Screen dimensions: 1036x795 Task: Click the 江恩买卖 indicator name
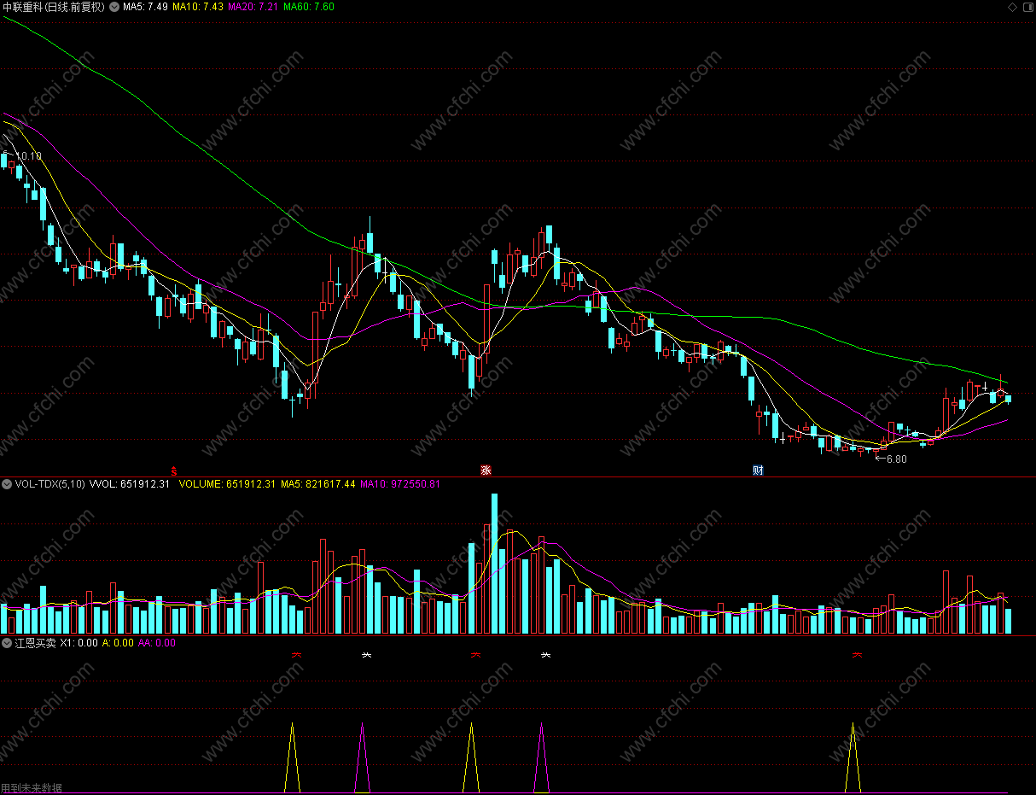(37, 643)
